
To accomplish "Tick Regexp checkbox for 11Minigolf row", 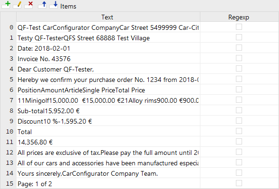I will pos(239,100).
